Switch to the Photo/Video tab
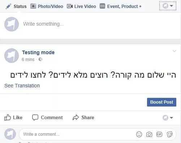 tap(47, 6)
